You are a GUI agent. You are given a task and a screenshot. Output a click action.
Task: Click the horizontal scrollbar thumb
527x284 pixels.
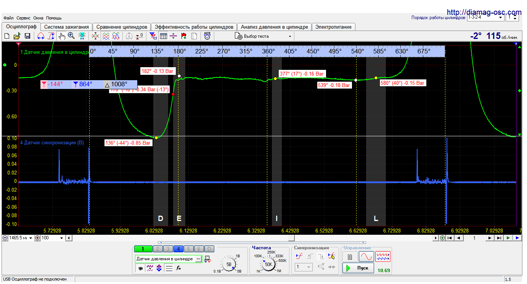pos(291,238)
